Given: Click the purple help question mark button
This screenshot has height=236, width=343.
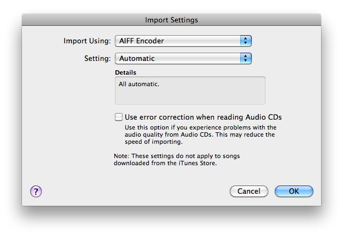Looking at the screenshot, I should click(x=36, y=191).
